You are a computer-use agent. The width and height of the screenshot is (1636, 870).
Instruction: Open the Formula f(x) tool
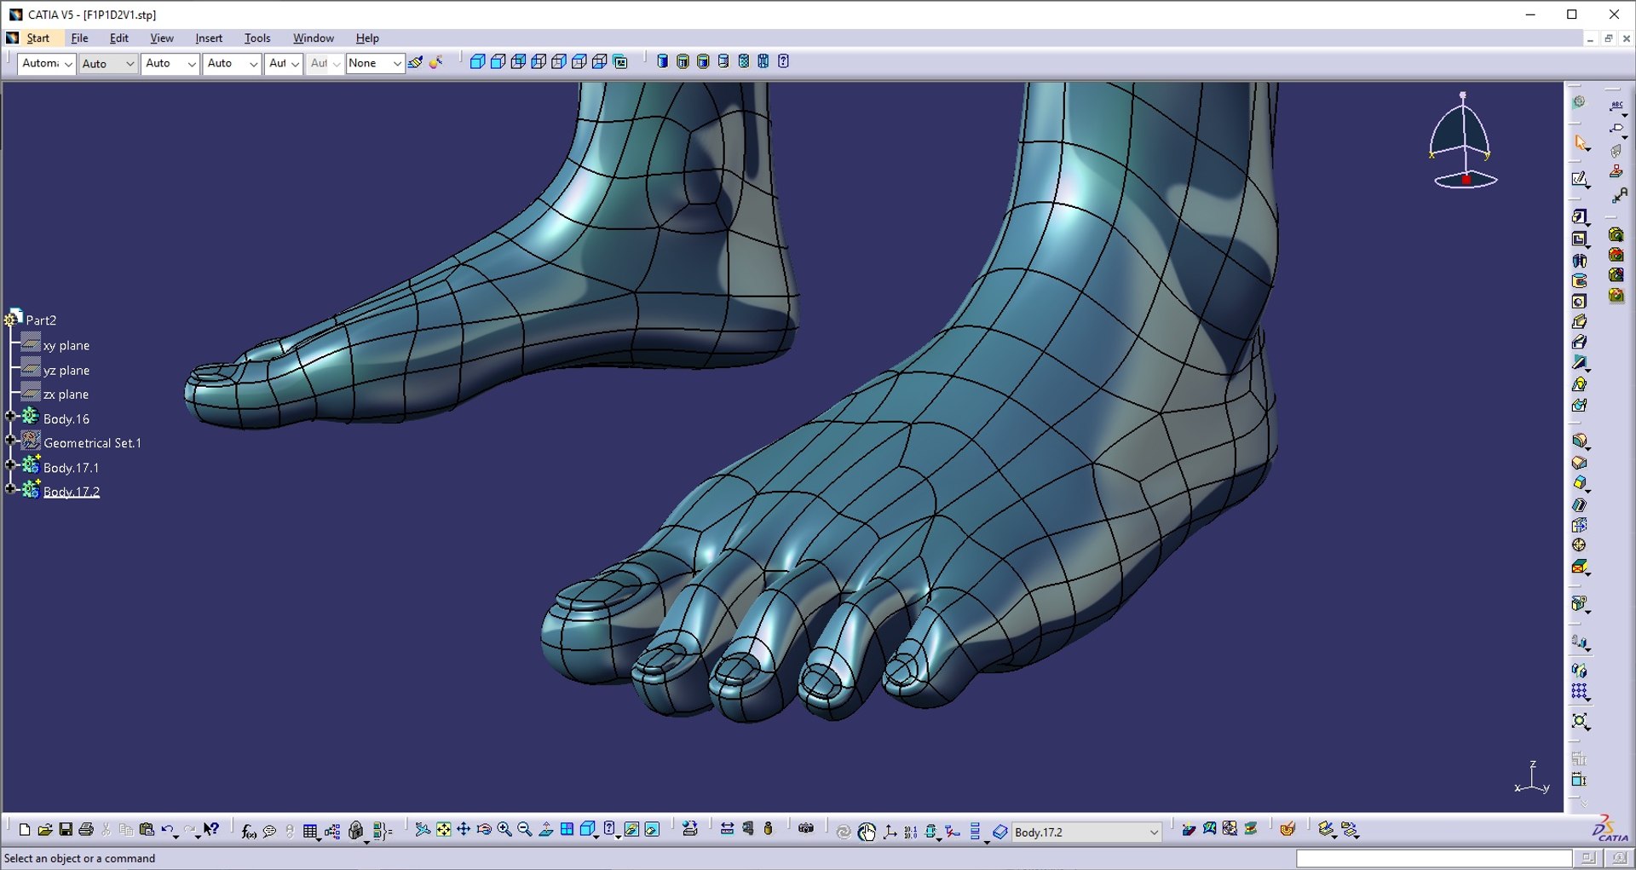tap(249, 831)
